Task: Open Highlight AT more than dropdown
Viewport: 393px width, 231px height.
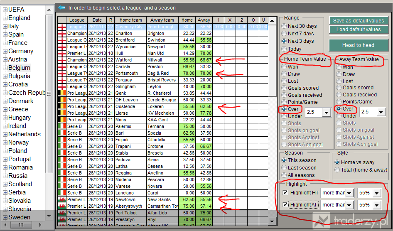Action: (349, 205)
